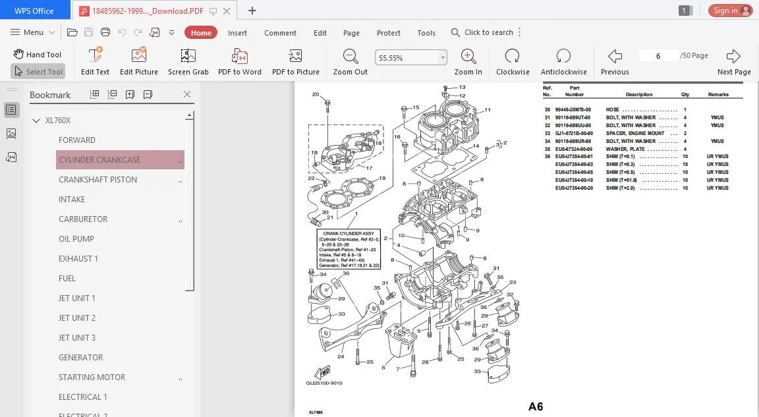
Task: Switch to the Insert tab
Action: pyautogui.click(x=237, y=33)
